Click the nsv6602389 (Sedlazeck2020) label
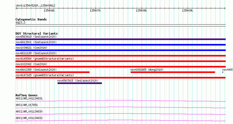Viewport: 233px width, 124px height. [36, 70]
